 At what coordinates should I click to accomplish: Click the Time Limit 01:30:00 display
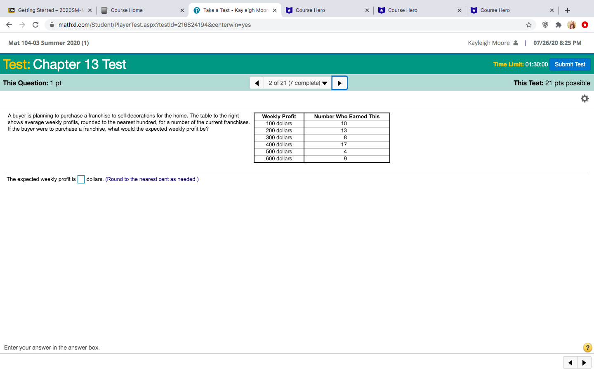click(x=521, y=64)
